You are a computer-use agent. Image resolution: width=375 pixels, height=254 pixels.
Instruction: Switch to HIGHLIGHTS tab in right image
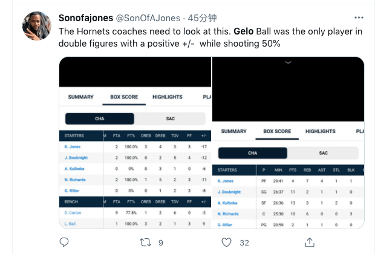coord(320,131)
